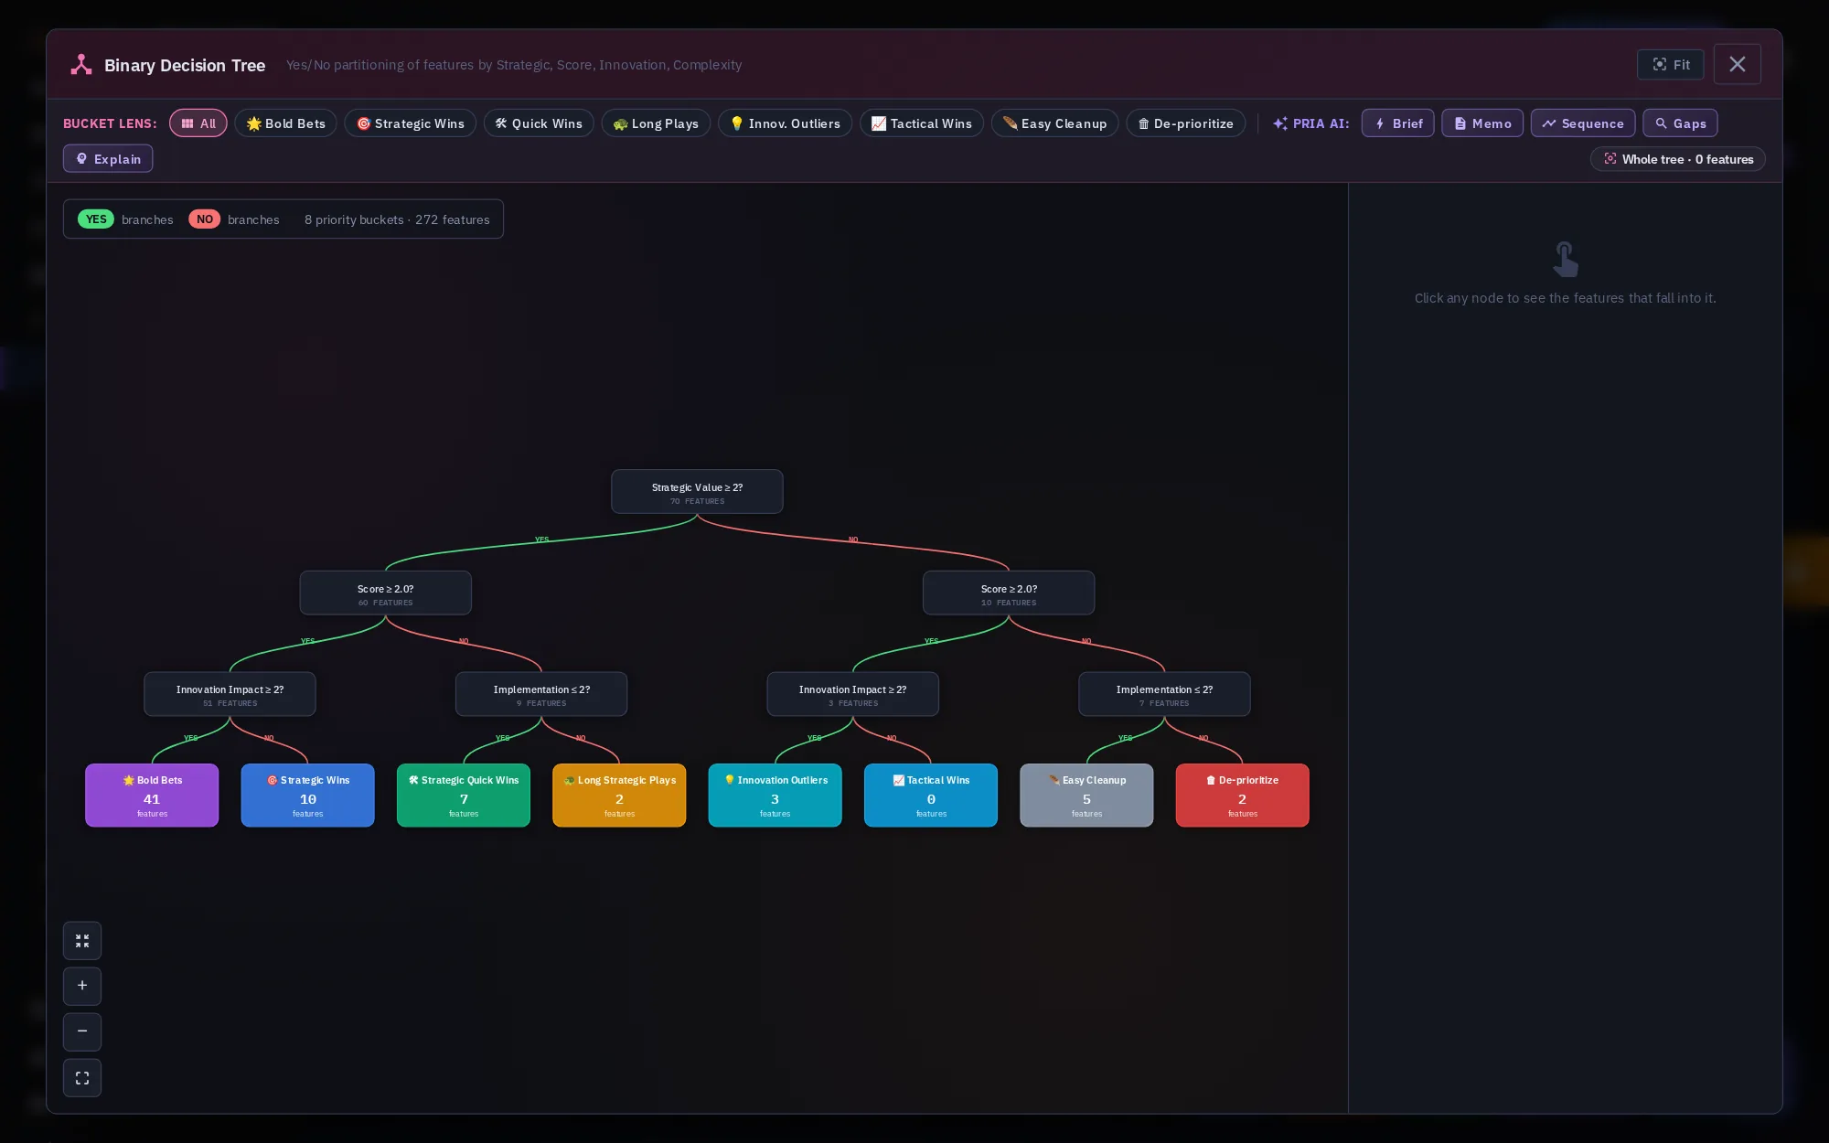The image size is (1829, 1143).
Task: Filter by Strategic Wins lens
Action: (x=410, y=123)
